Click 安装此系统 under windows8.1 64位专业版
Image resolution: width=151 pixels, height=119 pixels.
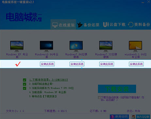coord(136,64)
